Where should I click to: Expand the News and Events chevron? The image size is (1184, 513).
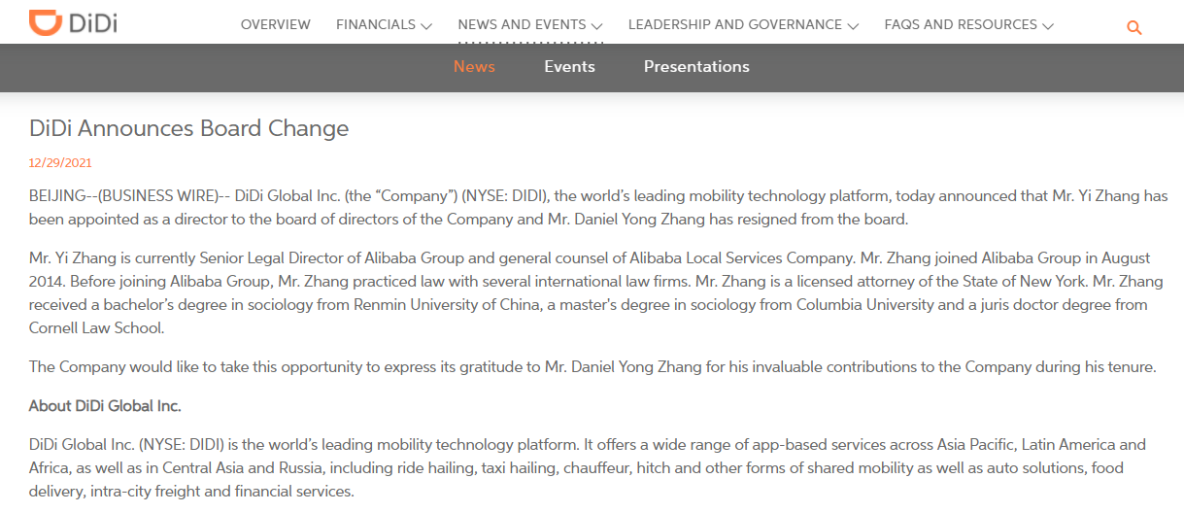click(596, 26)
